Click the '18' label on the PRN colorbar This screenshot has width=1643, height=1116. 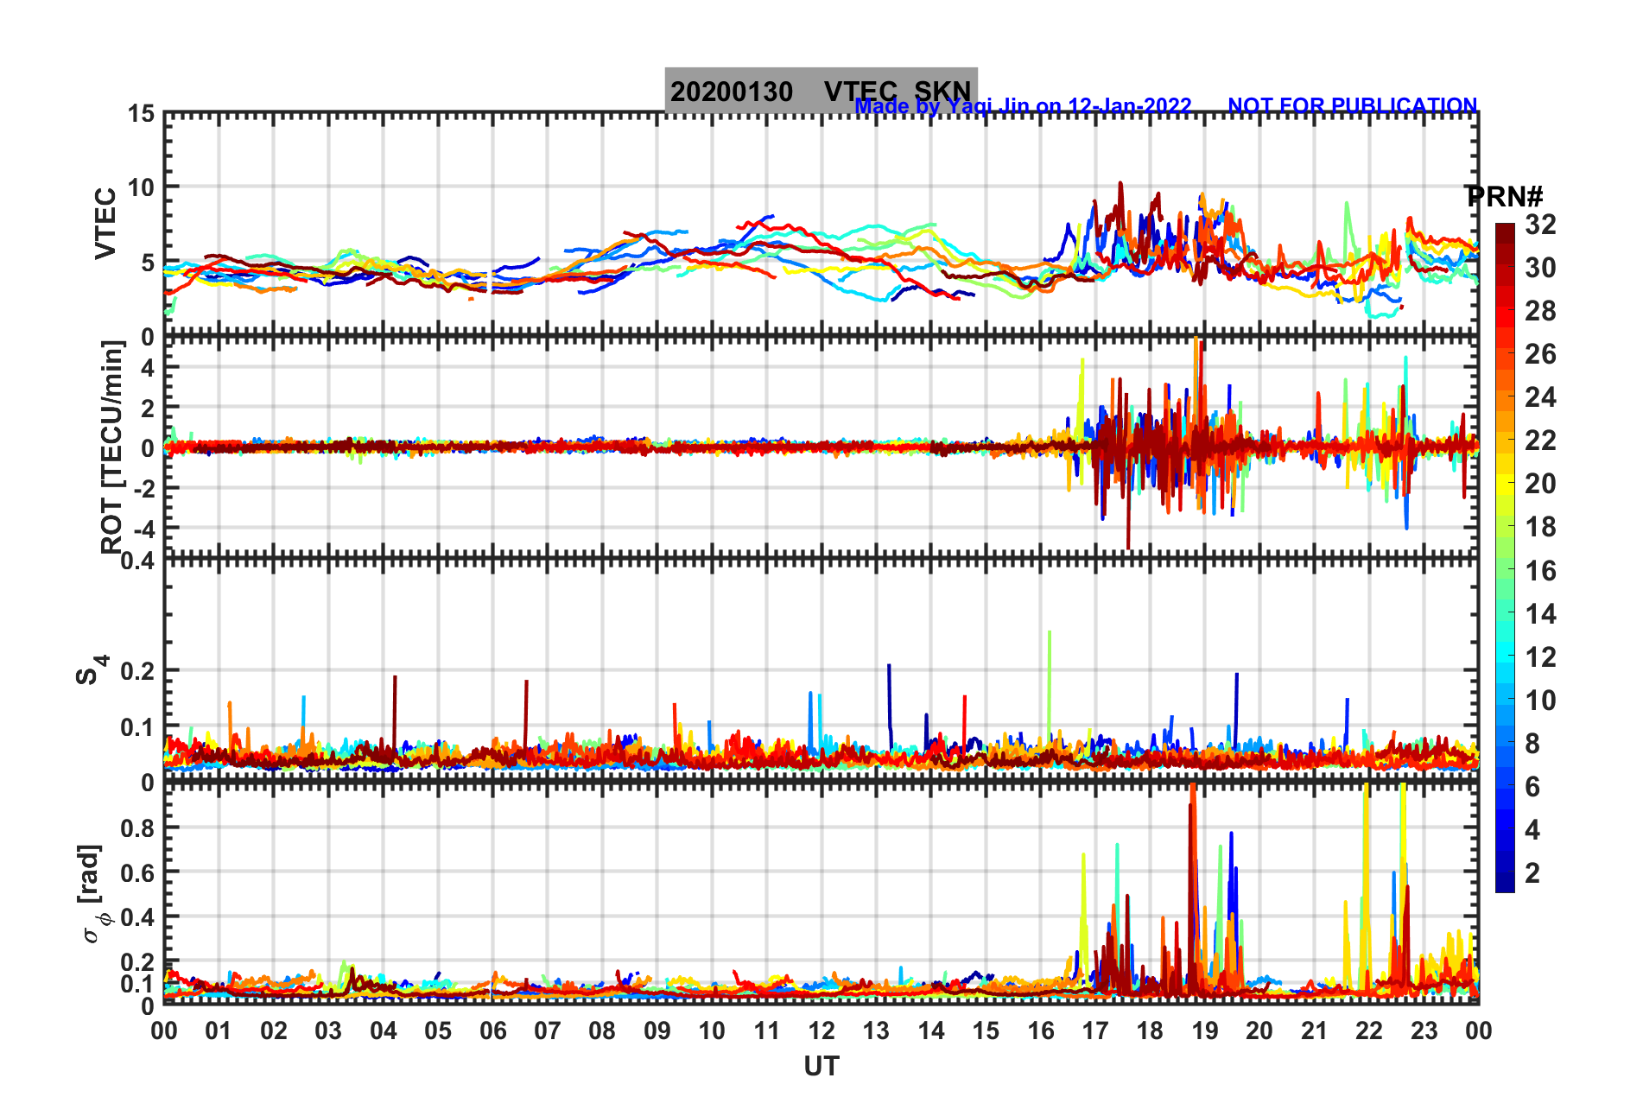(x=1540, y=527)
